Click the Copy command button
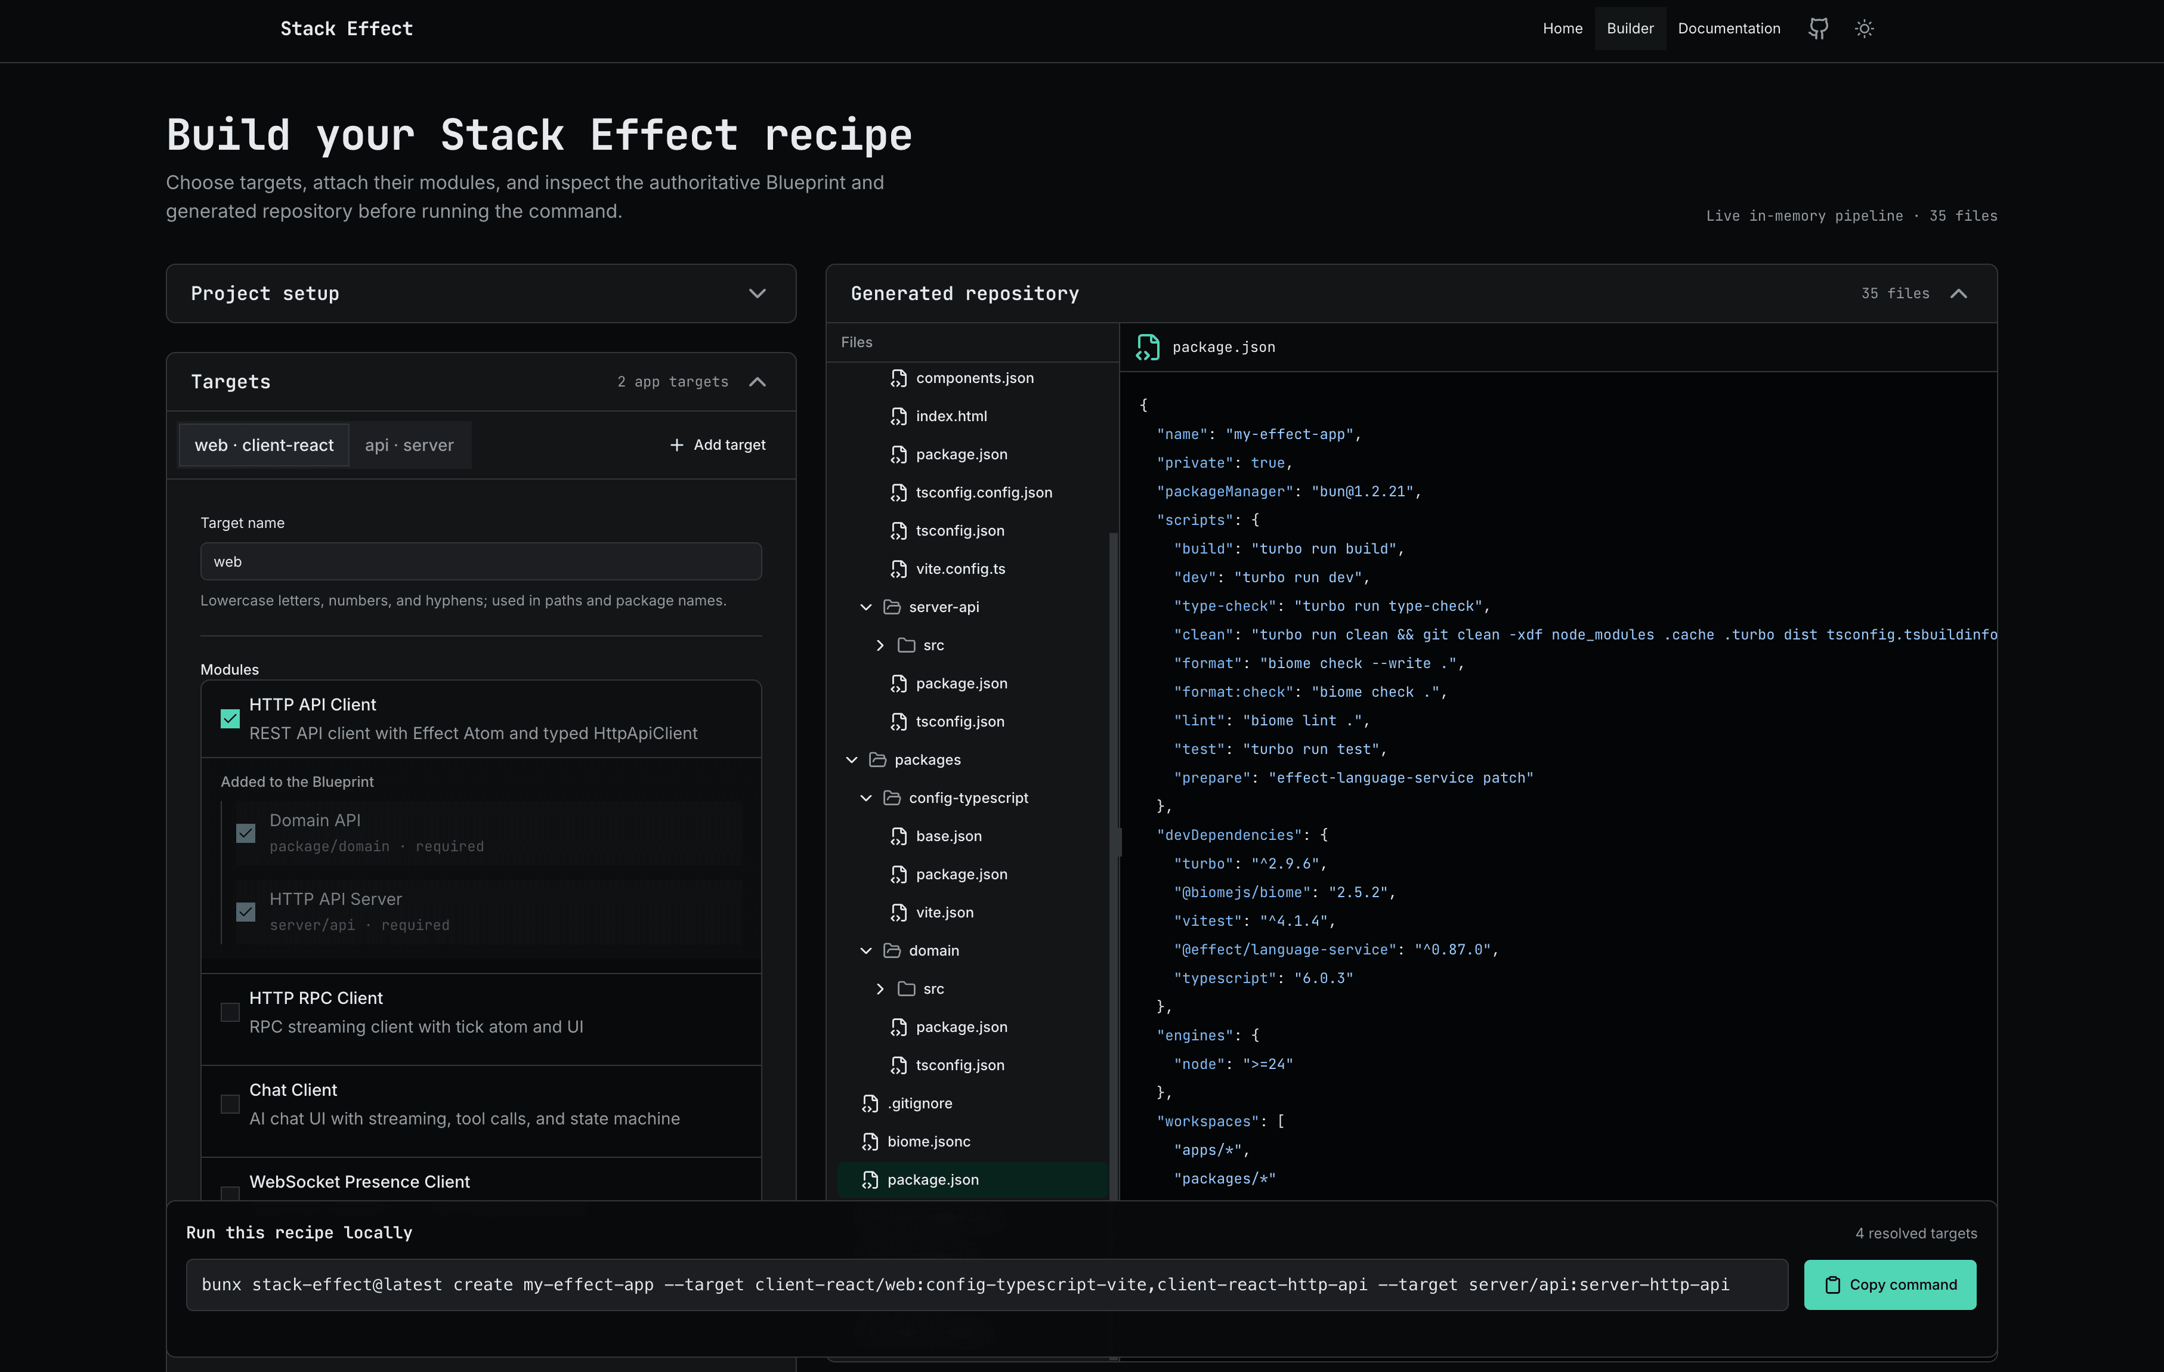This screenshot has width=2164, height=1372. point(1890,1285)
